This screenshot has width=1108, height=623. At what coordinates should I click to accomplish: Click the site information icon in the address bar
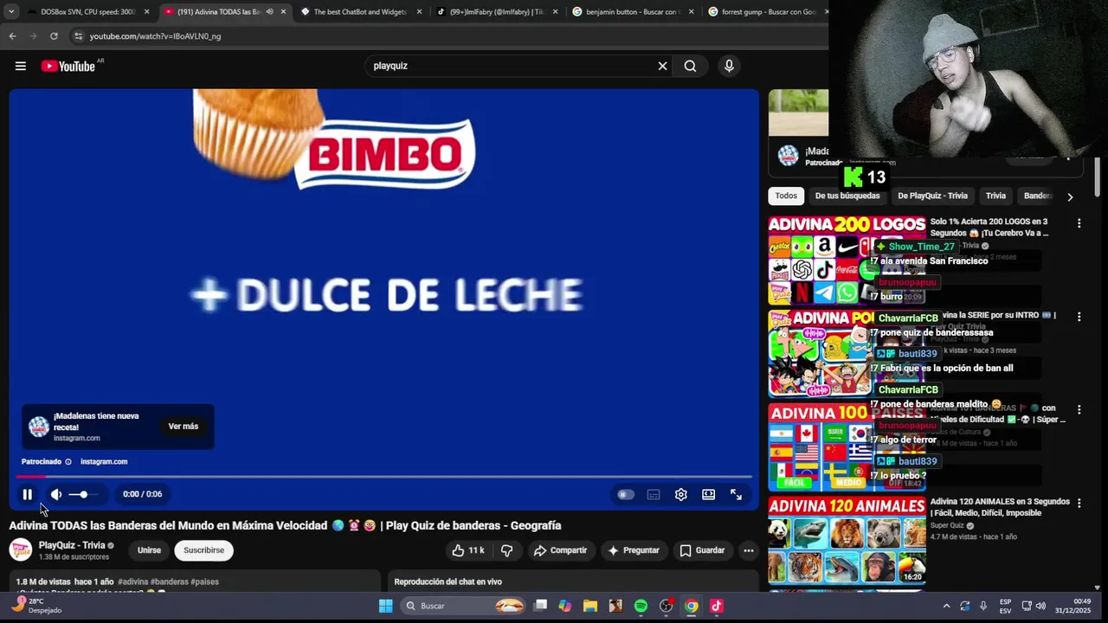tap(78, 36)
